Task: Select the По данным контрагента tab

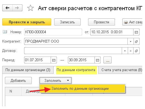Action: pyautogui.click(x=76, y=70)
